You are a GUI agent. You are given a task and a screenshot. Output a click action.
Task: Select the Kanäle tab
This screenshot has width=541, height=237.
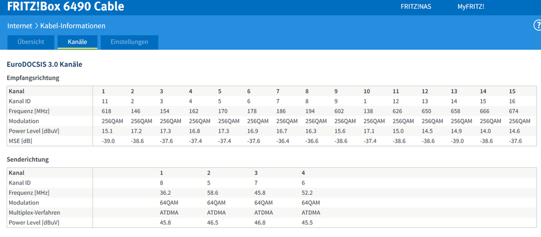pyautogui.click(x=77, y=42)
